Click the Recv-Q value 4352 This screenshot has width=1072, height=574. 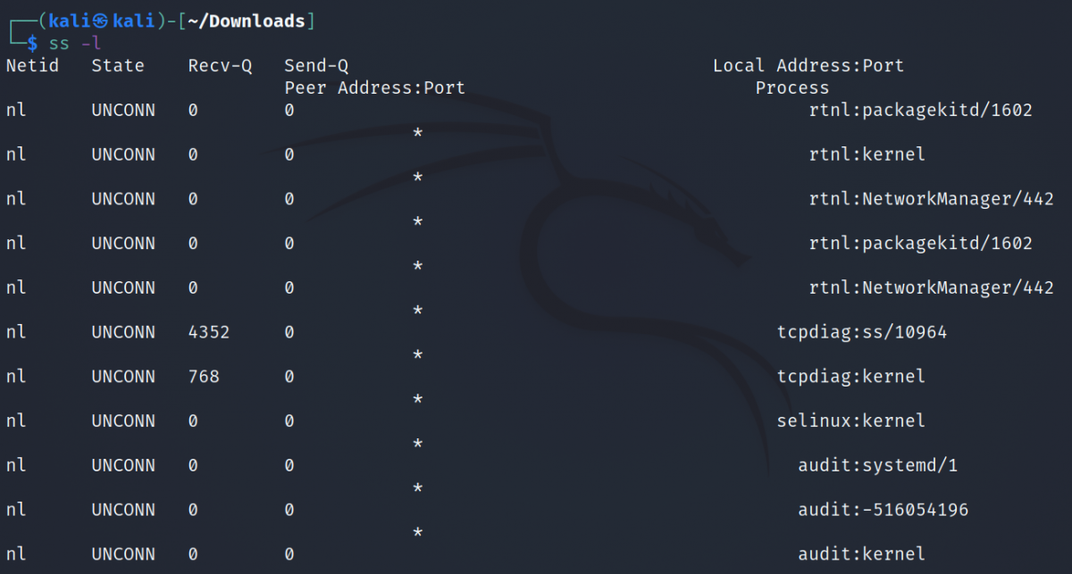209,332
